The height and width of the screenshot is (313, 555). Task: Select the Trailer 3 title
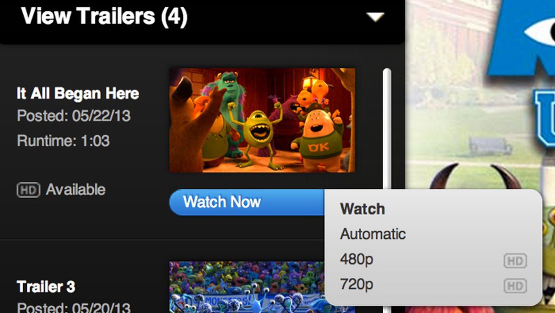point(46,287)
